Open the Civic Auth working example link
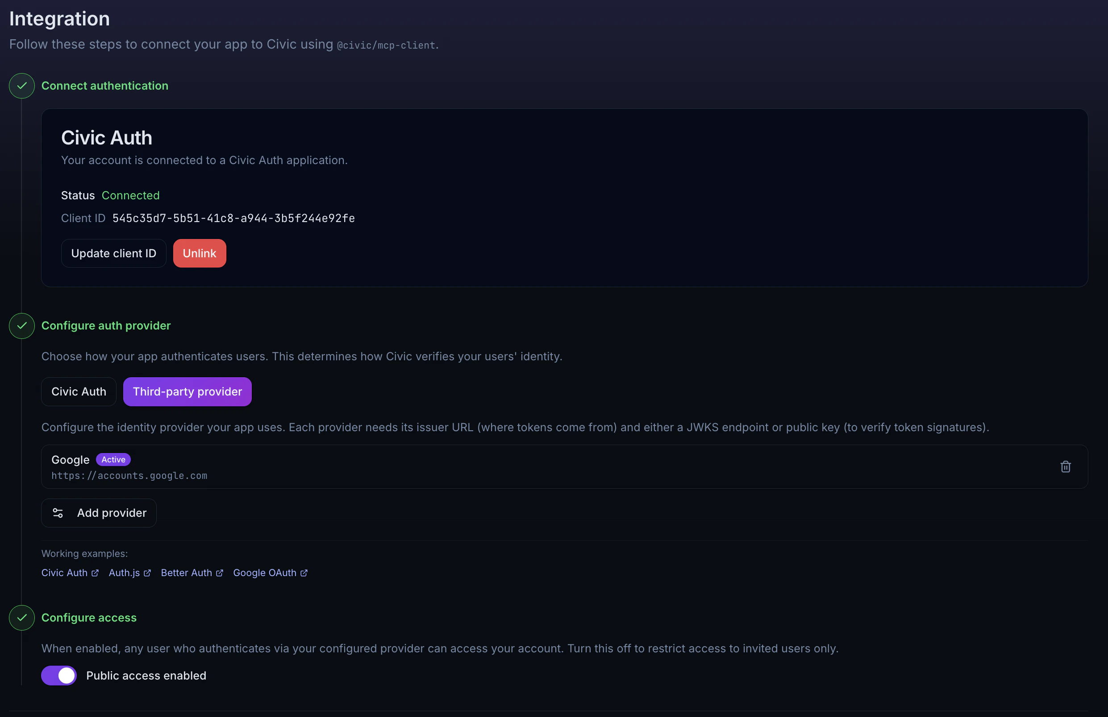Viewport: 1108px width, 717px height. [x=64, y=573]
